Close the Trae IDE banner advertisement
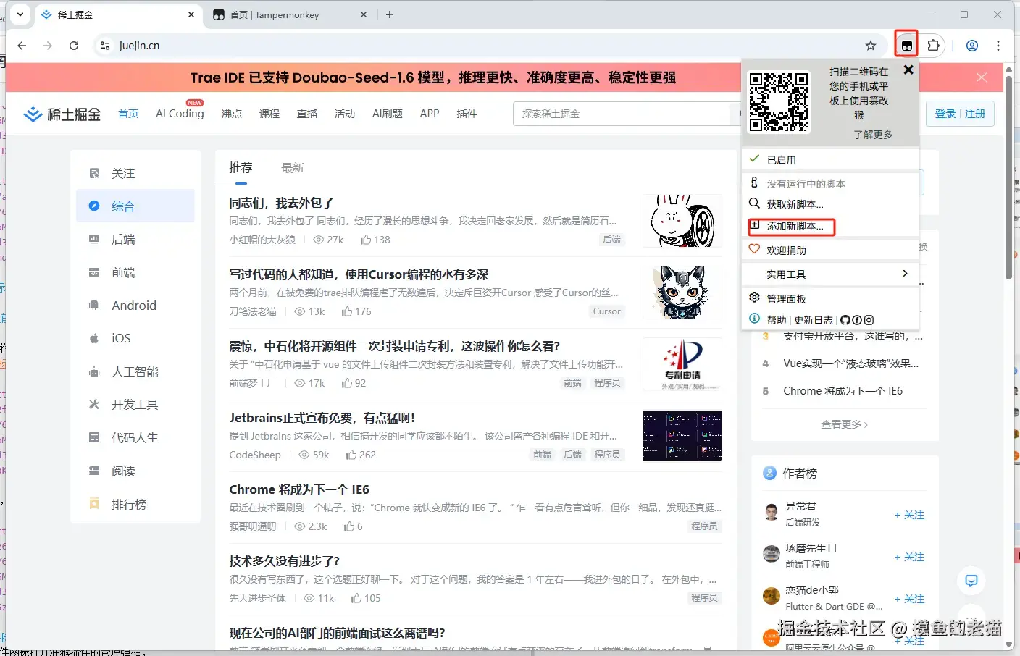The height and width of the screenshot is (656, 1020). pos(982,77)
